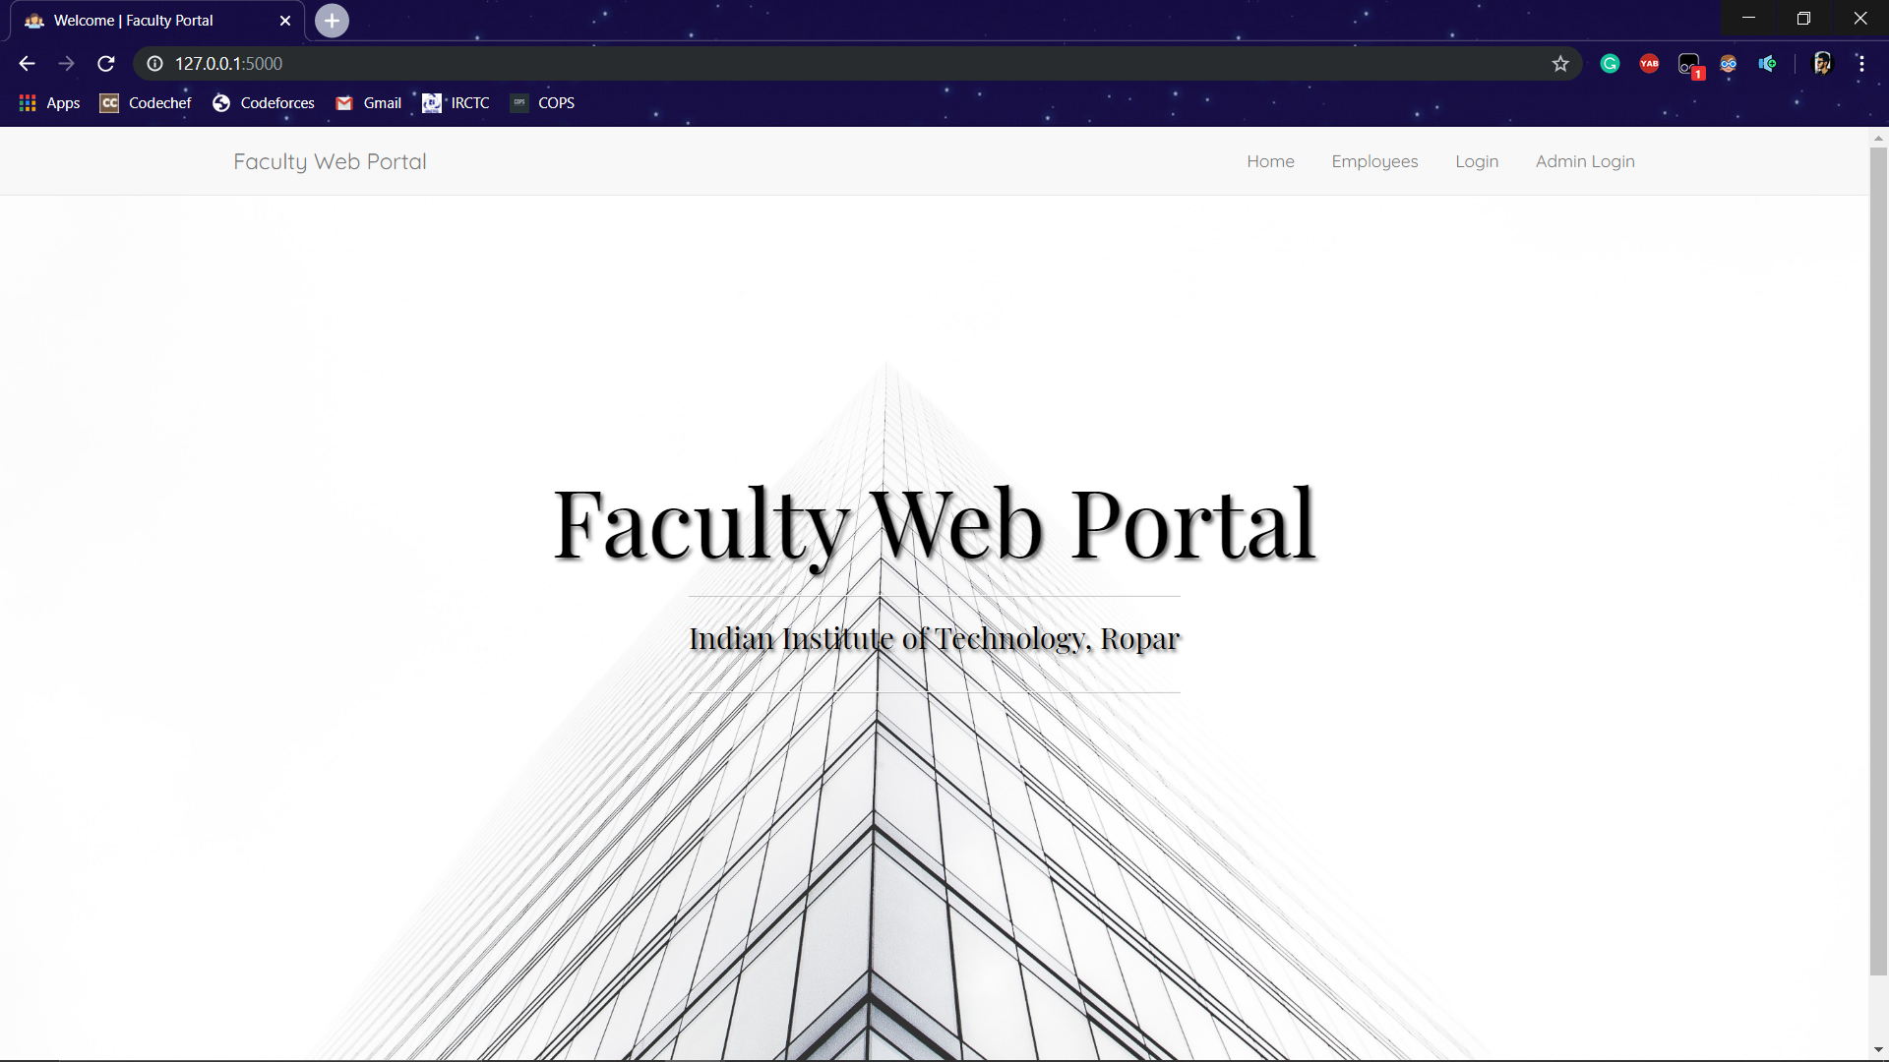Open the Admin Login page

(1585, 161)
